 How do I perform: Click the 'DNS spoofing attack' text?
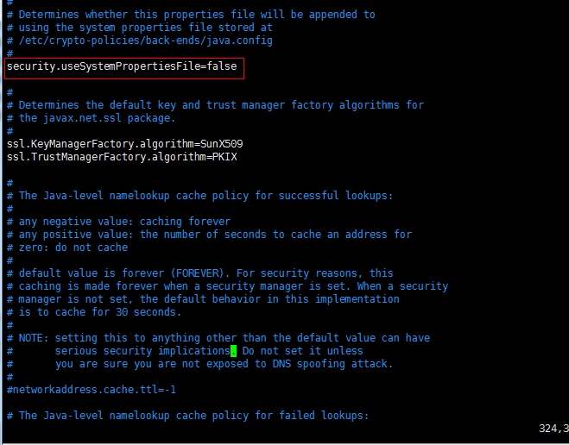[x=333, y=364]
